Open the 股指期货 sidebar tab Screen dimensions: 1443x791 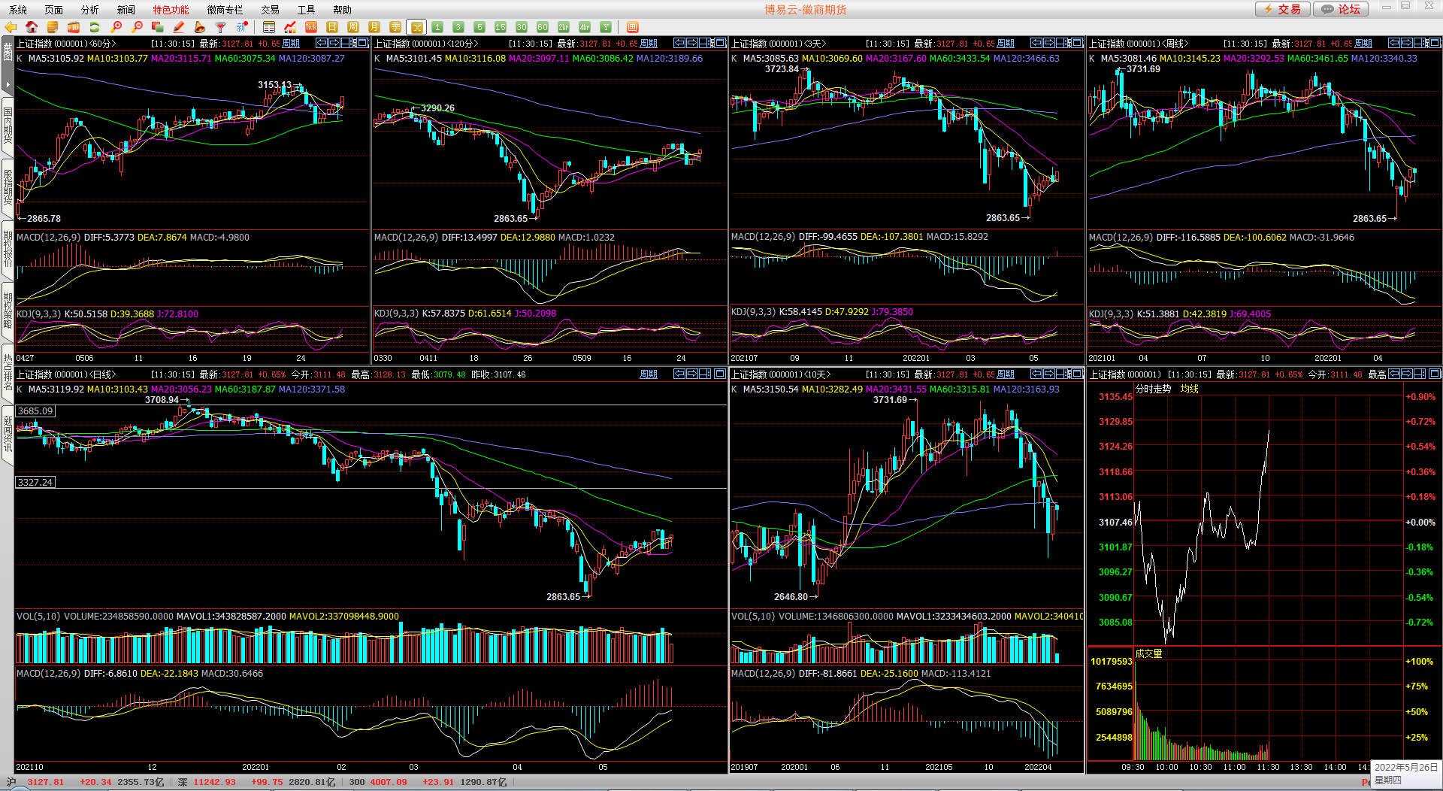8,186
